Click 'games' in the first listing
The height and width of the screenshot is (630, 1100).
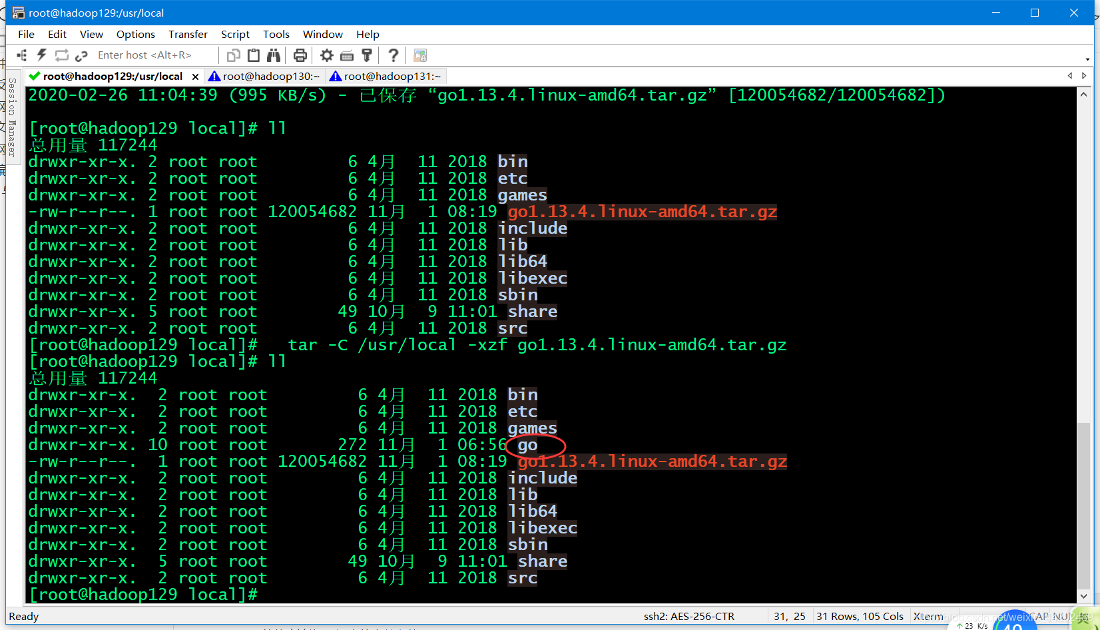523,195
